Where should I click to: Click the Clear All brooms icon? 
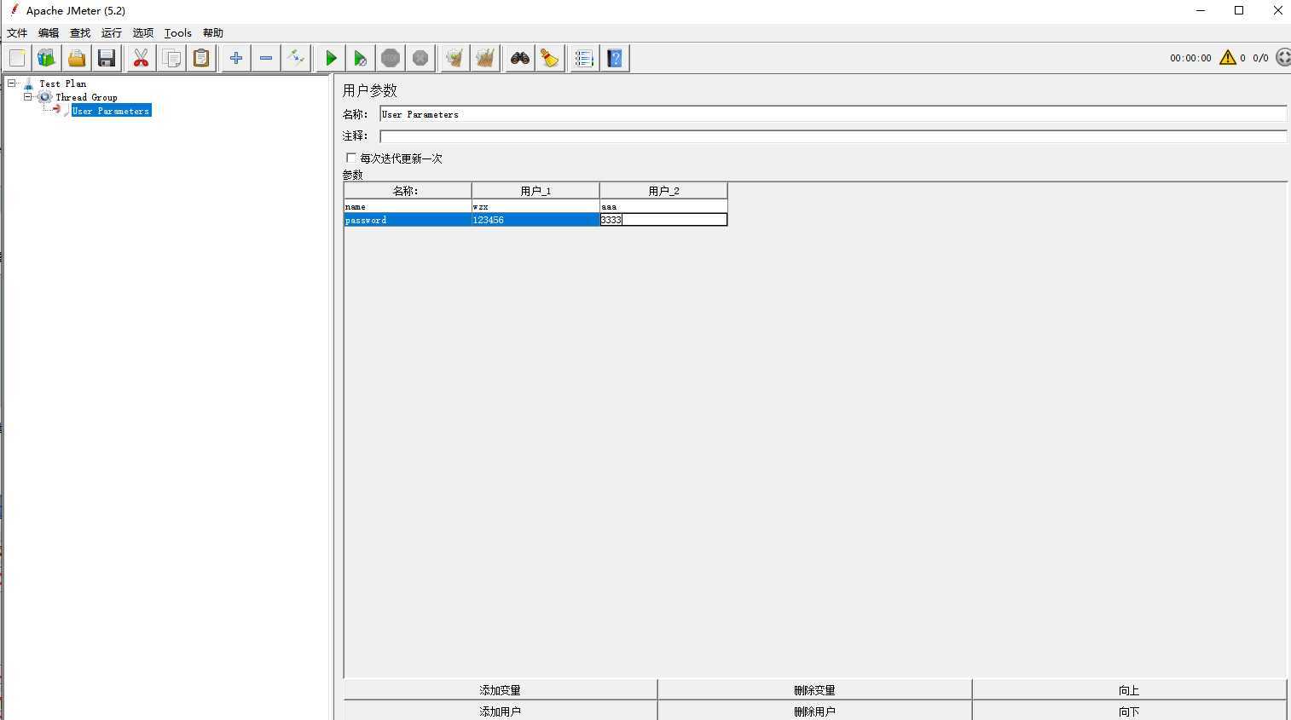point(485,58)
